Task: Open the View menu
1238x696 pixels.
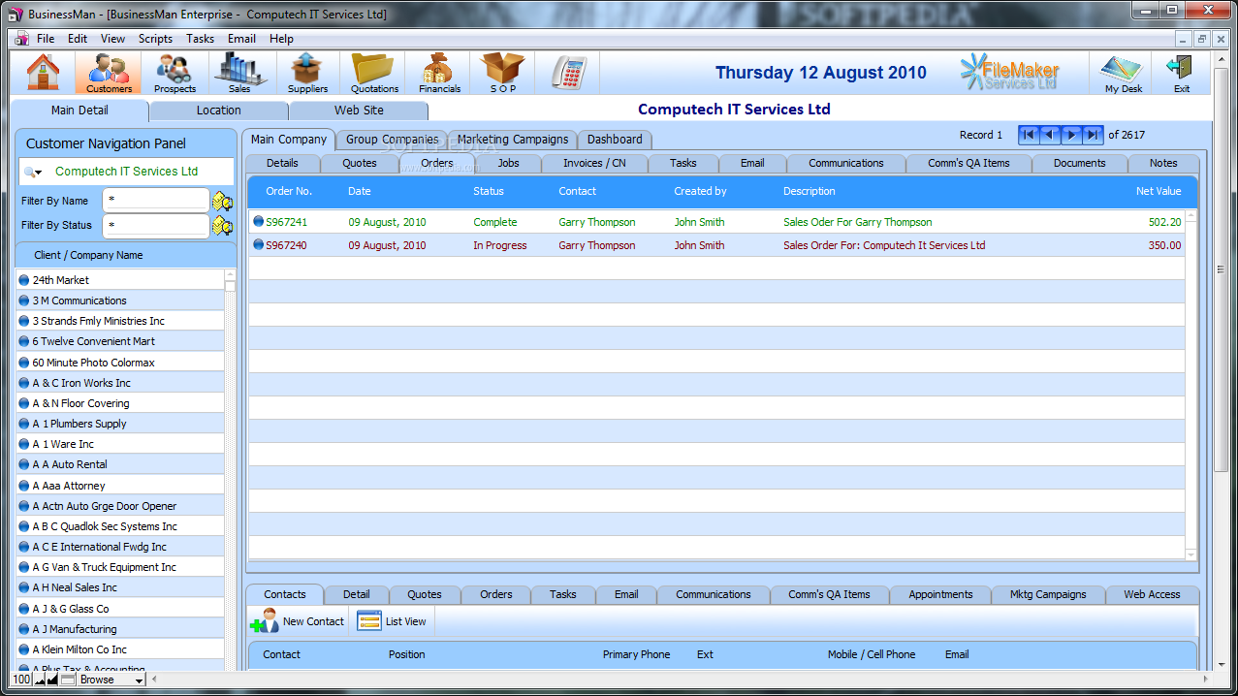Action: pos(112,39)
